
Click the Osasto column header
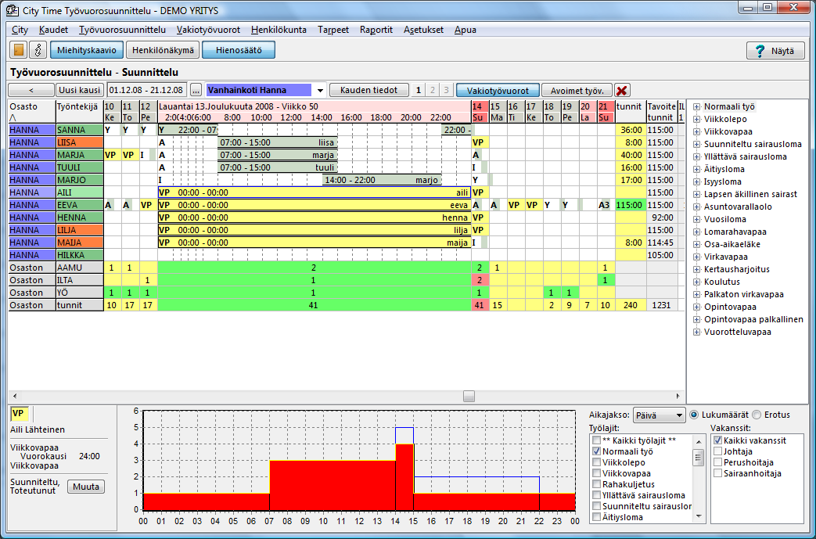[32, 112]
